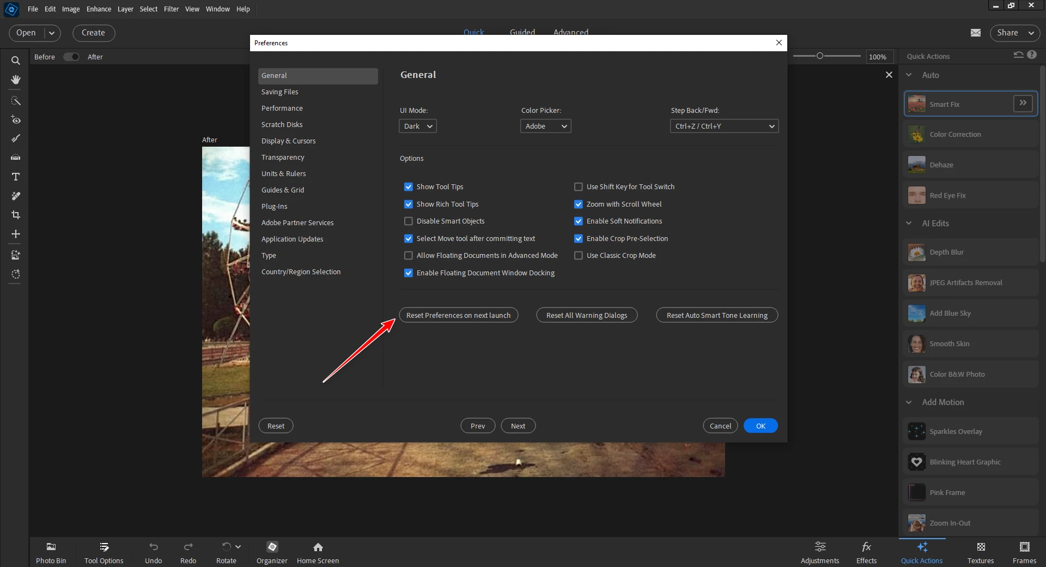The height and width of the screenshot is (567, 1046).
Task: Open the Enhance menu
Action: coord(99,9)
